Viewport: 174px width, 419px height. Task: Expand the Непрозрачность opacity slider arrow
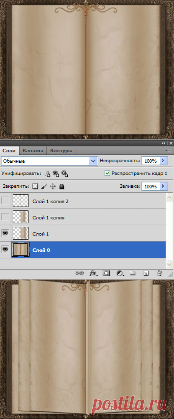[x=164, y=161]
